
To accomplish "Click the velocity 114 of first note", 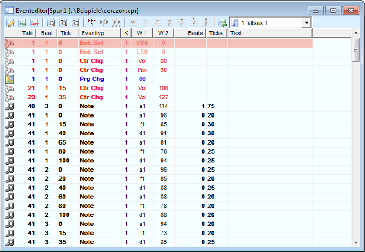I will 163,107.
